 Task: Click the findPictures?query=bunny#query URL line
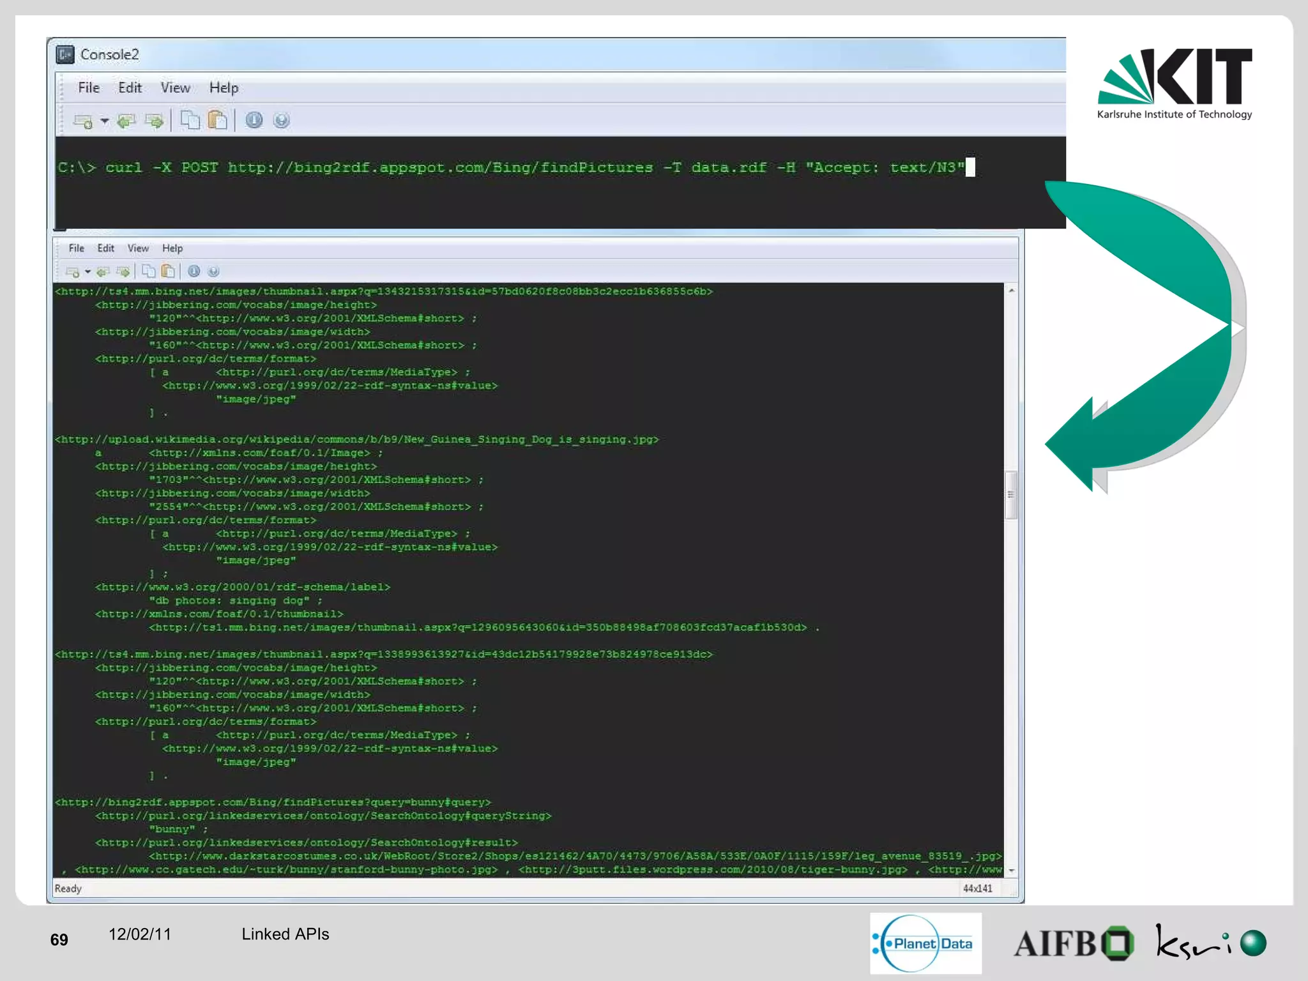[273, 802]
